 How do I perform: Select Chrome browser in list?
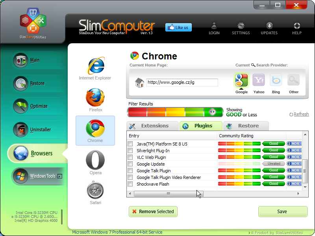[95, 131]
